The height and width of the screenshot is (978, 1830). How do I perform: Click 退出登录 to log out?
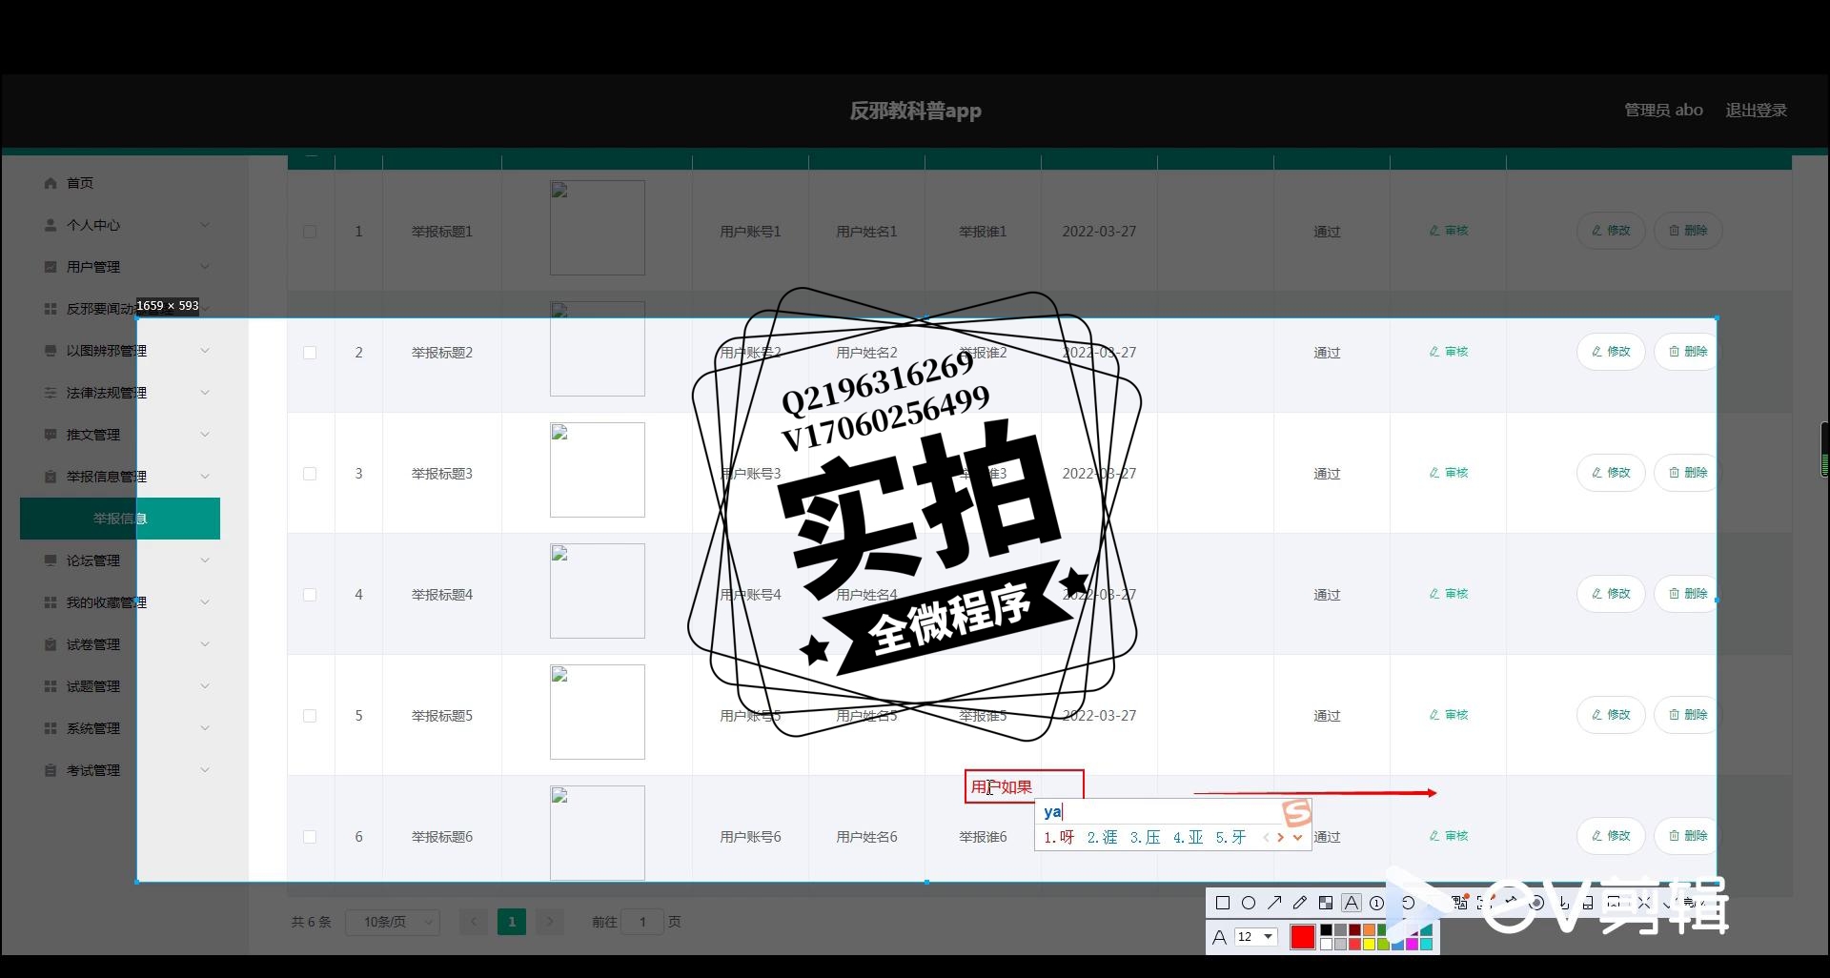(x=1756, y=111)
